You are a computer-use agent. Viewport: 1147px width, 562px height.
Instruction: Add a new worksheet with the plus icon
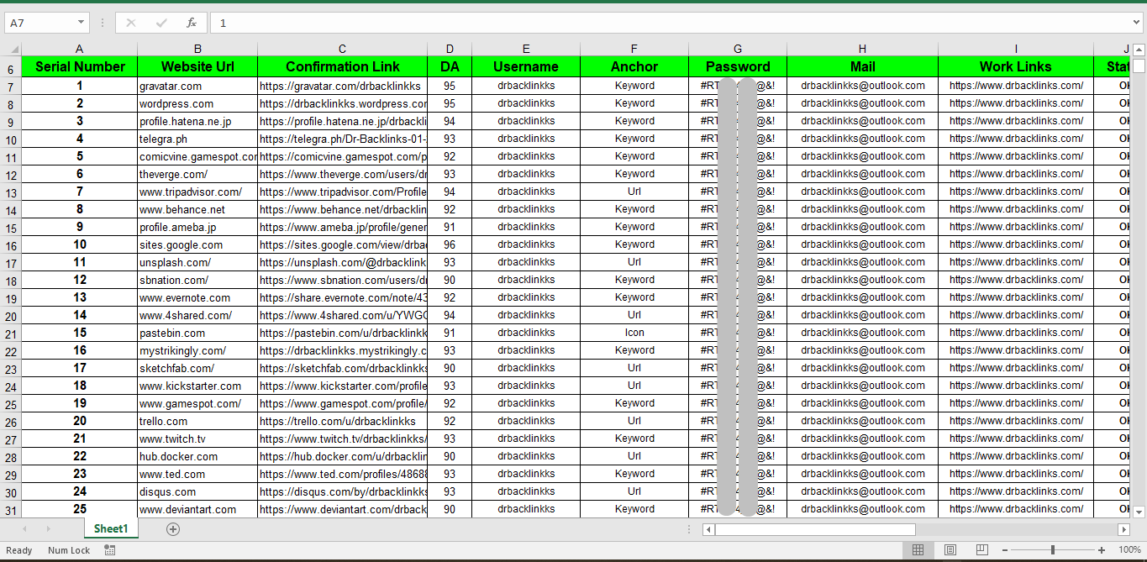[x=172, y=529]
